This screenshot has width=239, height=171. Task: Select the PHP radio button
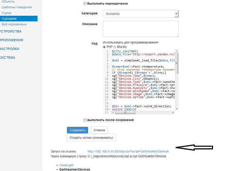(104, 47)
